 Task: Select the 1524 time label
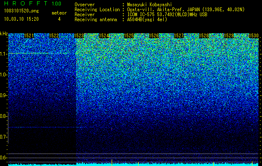pos(104,36)
